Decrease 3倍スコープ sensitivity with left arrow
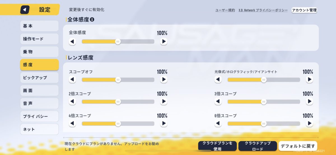Image resolution: width=336 pixels, height=155 pixels. [x=218, y=102]
